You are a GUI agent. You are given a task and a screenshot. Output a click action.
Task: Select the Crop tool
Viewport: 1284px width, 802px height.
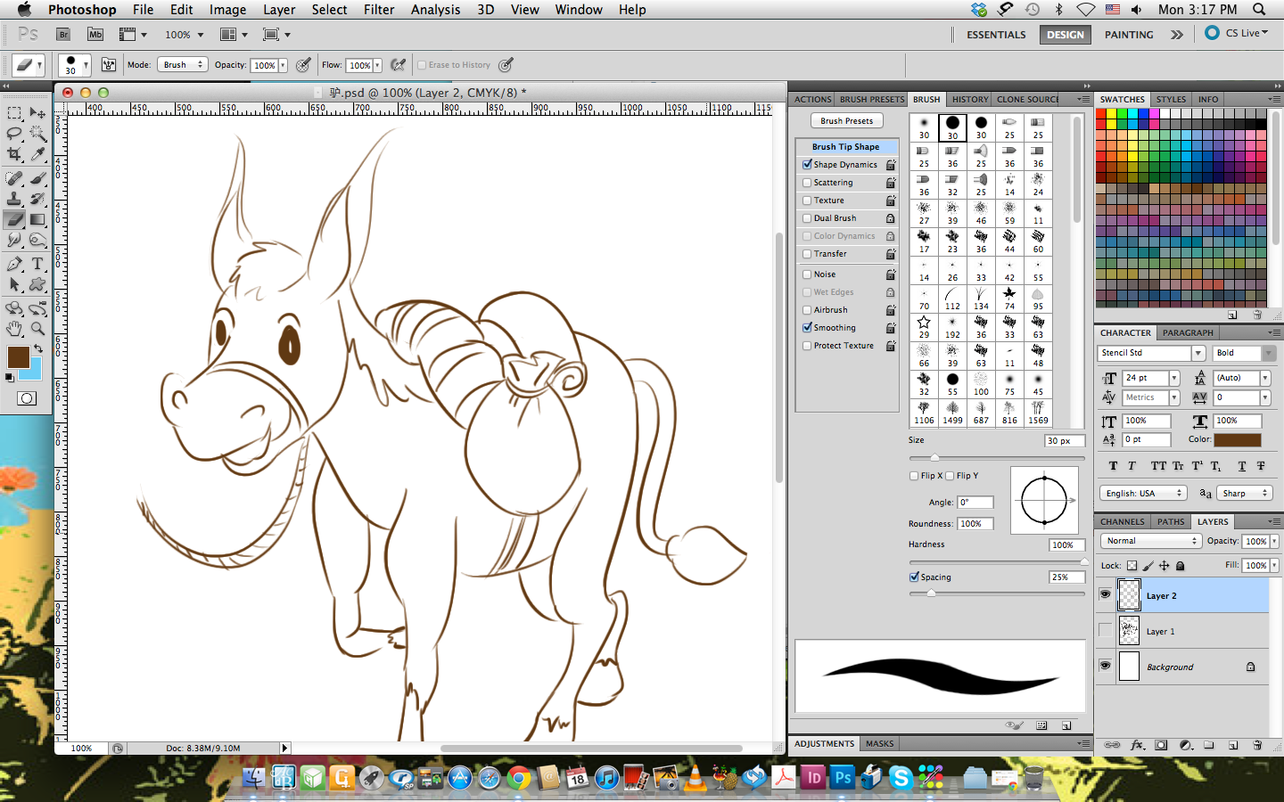click(x=14, y=153)
